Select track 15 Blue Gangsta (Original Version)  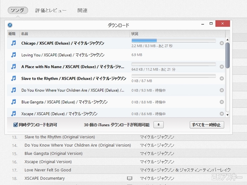pyautogui.click(x=54, y=153)
